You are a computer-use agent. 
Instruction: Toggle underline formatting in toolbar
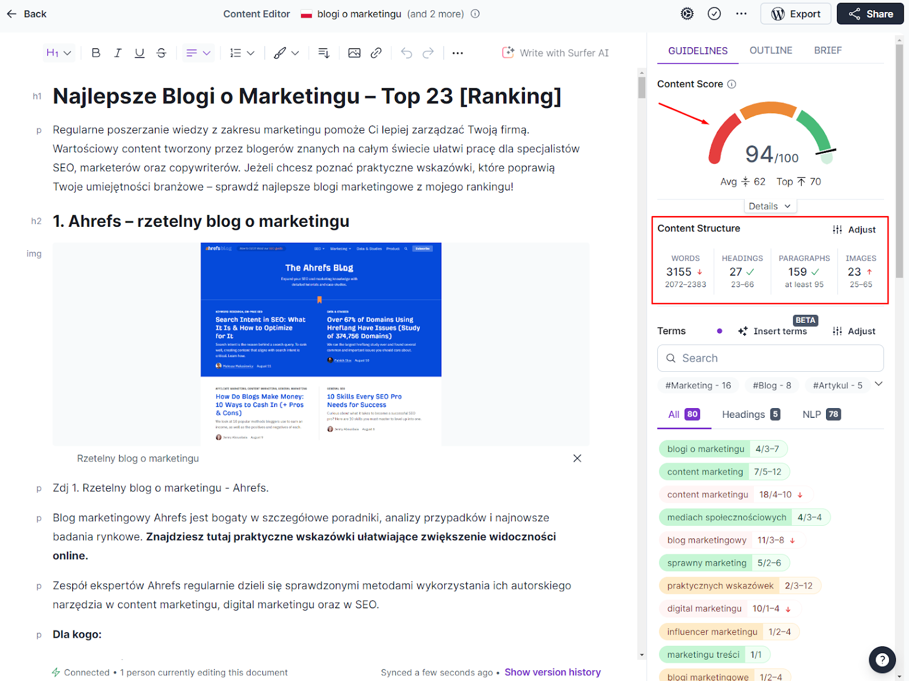click(139, 53)
